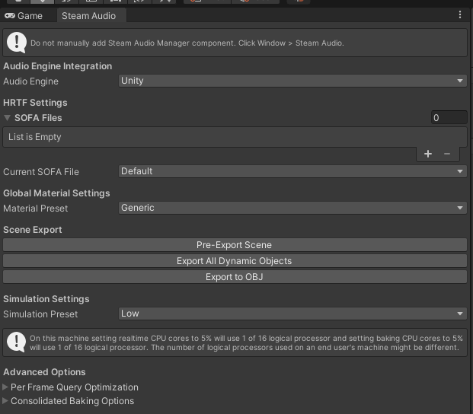Click the 'Material Preset' label
The image size is (473, 414).
(x=36, y=209)
